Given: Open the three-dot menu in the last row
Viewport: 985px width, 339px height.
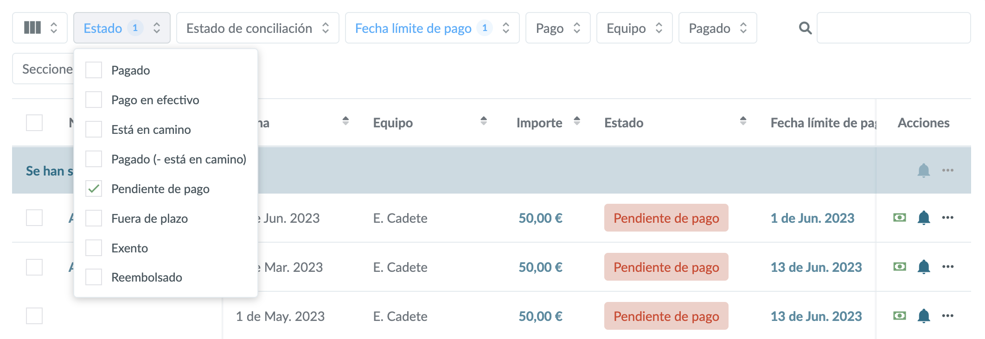Looking at the screenshot, I should [x=947, y=316].
